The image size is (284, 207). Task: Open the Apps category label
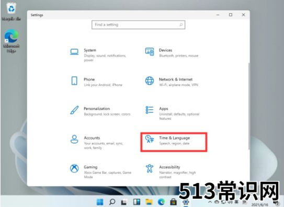(164, 109)
